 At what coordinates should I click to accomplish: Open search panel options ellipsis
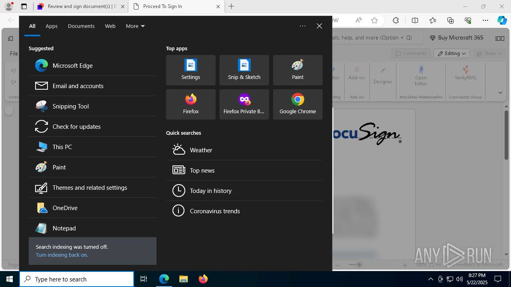point(303,26)
